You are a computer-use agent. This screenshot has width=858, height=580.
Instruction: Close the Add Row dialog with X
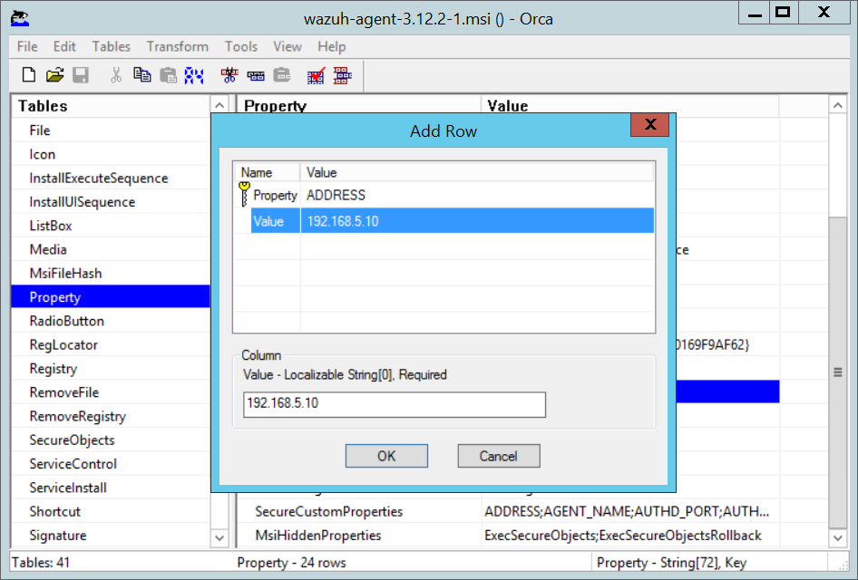click(x=649, y=125)
